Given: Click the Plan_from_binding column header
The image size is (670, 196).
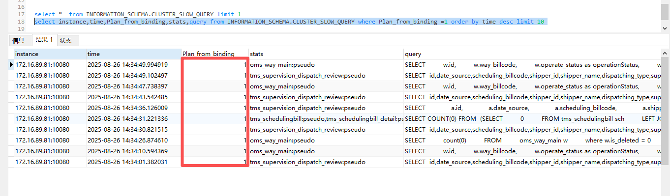Looking at the screenshot, I should 214,54.
